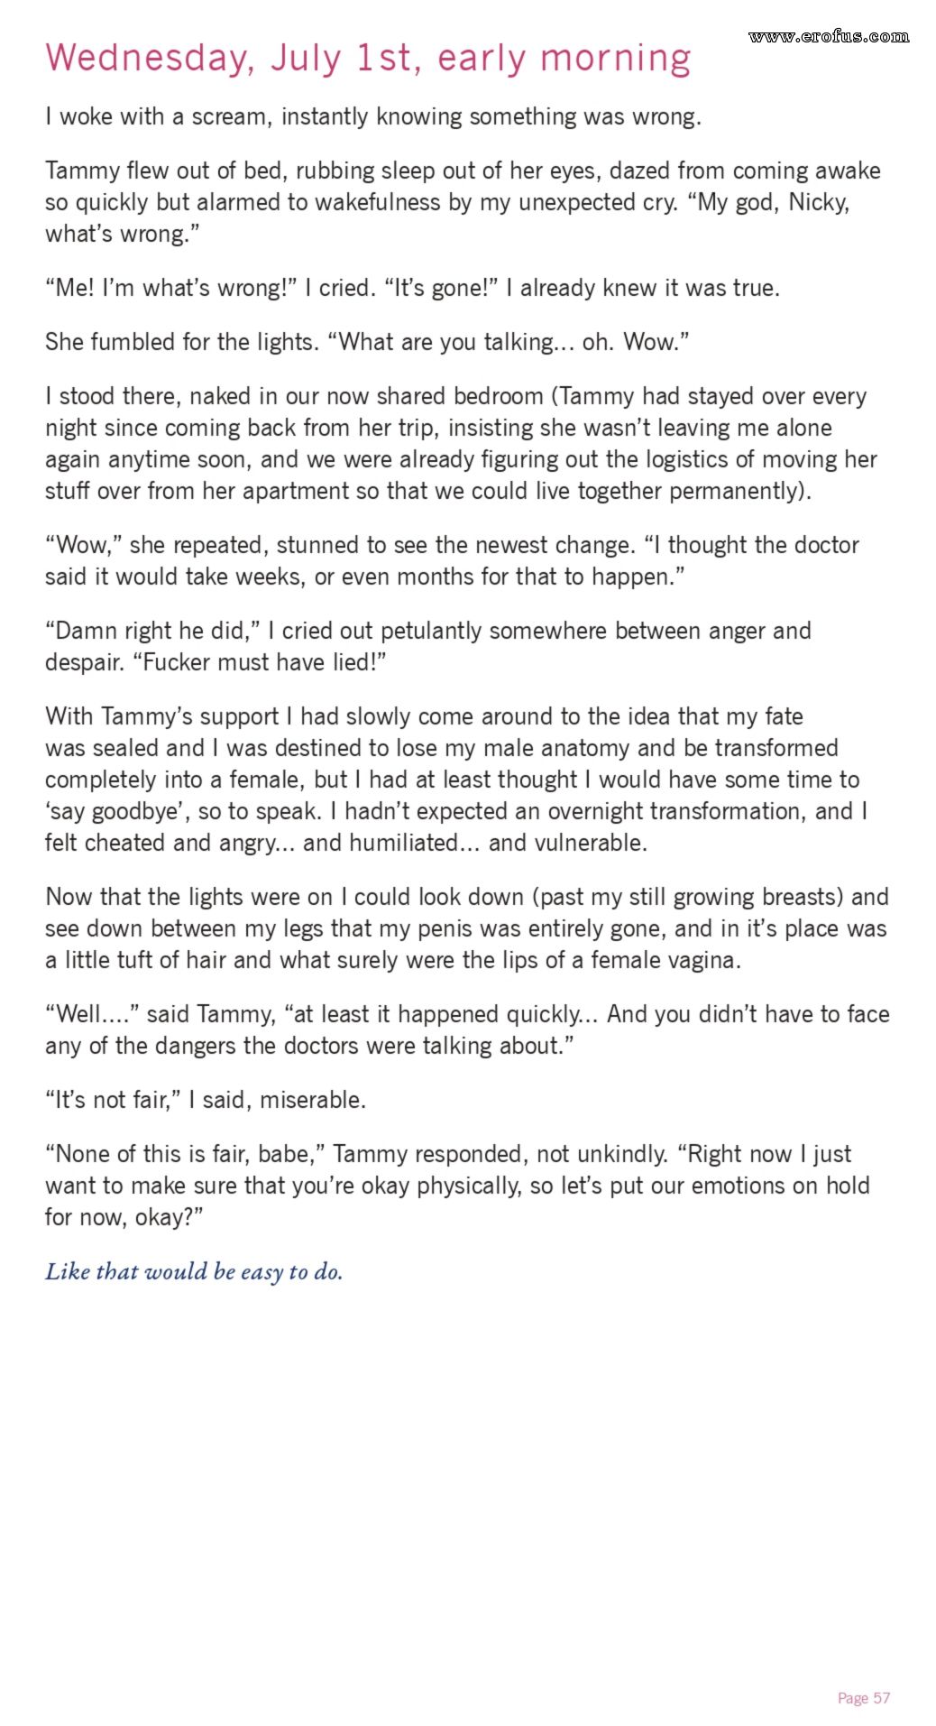936x1726 pixels.
Task: Click the line "It's not fair," I said, miserable
Action: point(206,1100)
